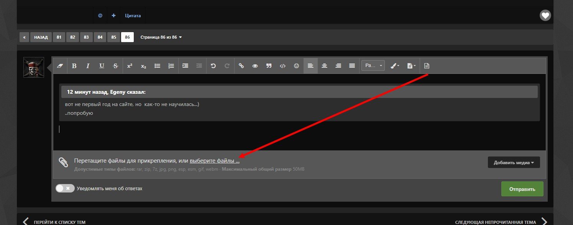Click the 'выберите файлы' link
This screenshot has height=225, width=573.
tap(214, 161)
